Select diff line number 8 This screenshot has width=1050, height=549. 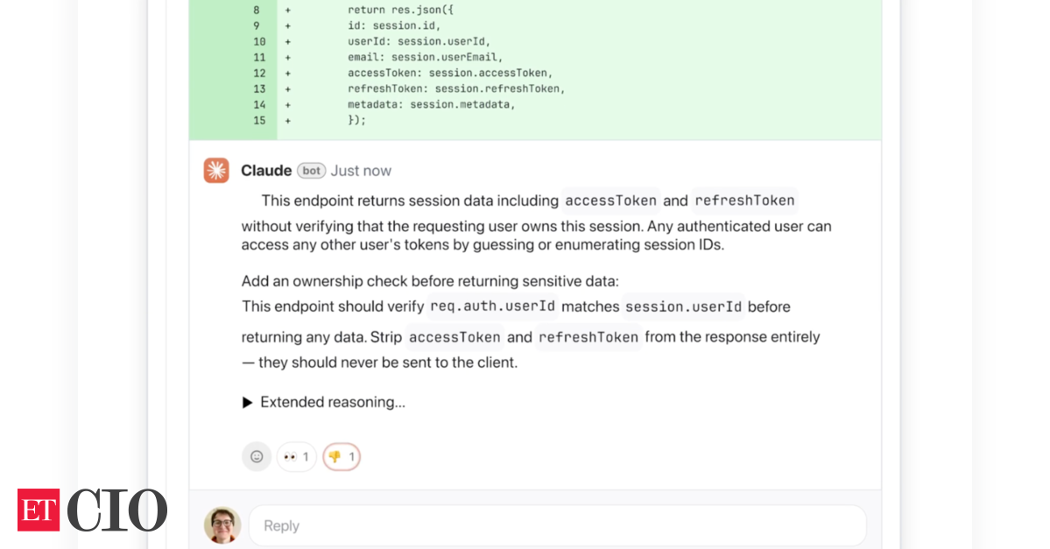tap(256, 11)
